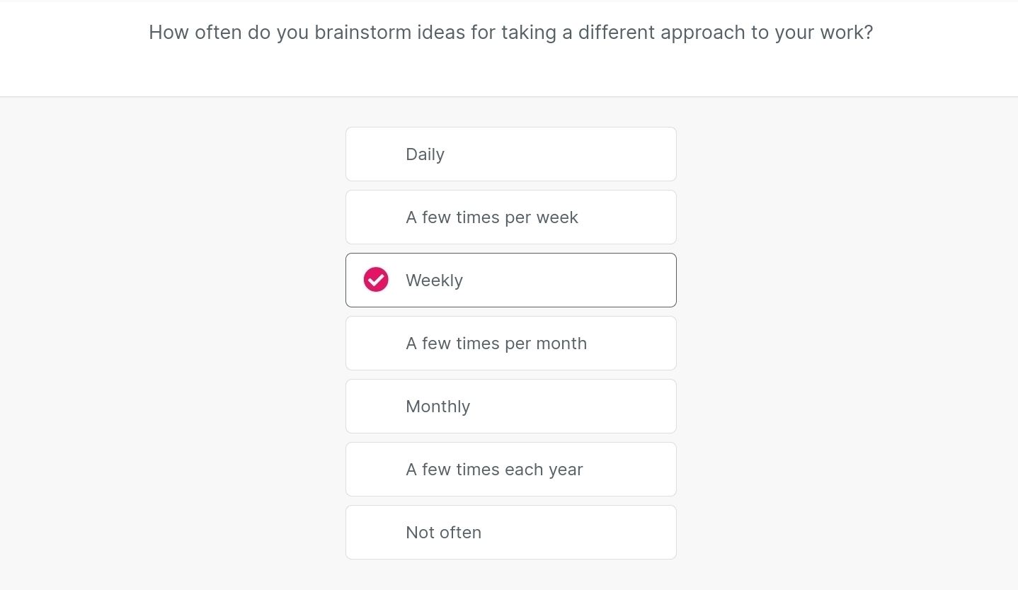
Task: Choose the 'A few times per week' option
Action: (510, 217)
